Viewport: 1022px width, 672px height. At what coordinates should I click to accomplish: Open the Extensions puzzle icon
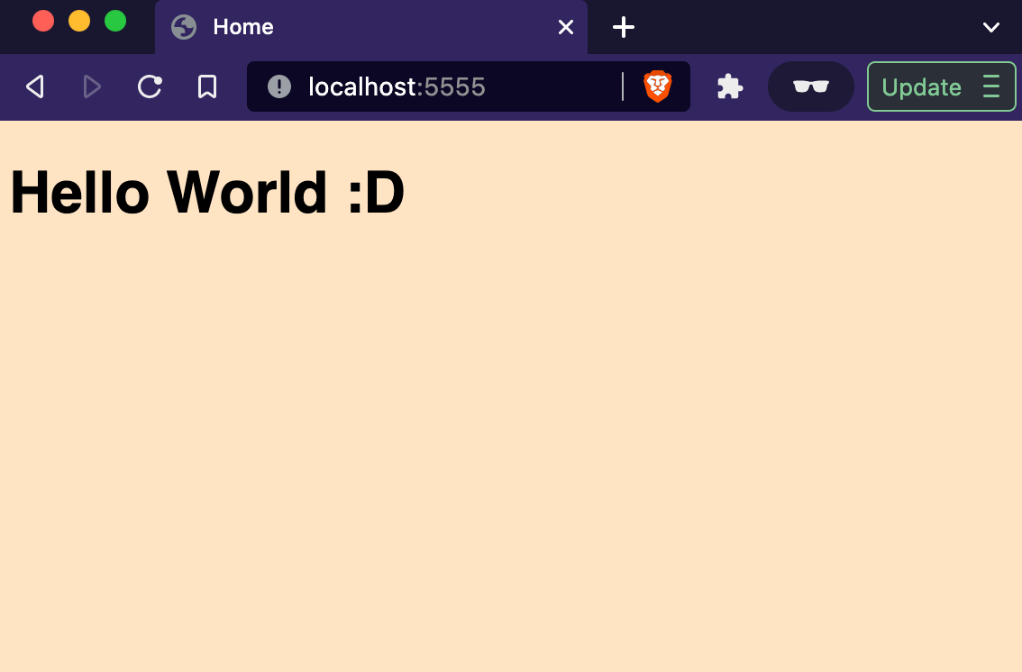click(729, 86)
